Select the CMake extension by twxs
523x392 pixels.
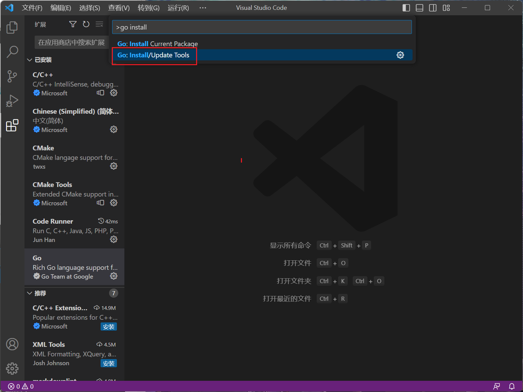tap(74, 157)
